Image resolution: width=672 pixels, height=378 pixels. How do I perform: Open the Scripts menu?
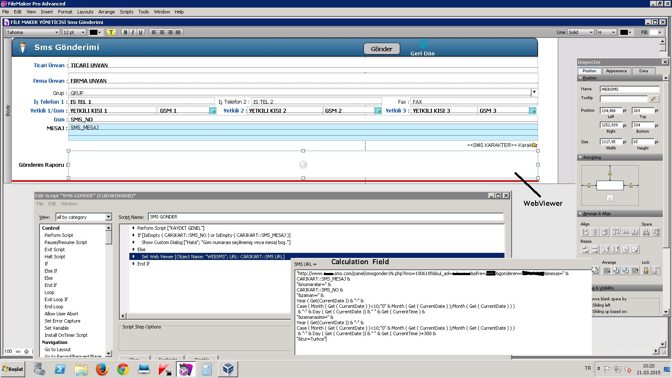tap(126, 12)
